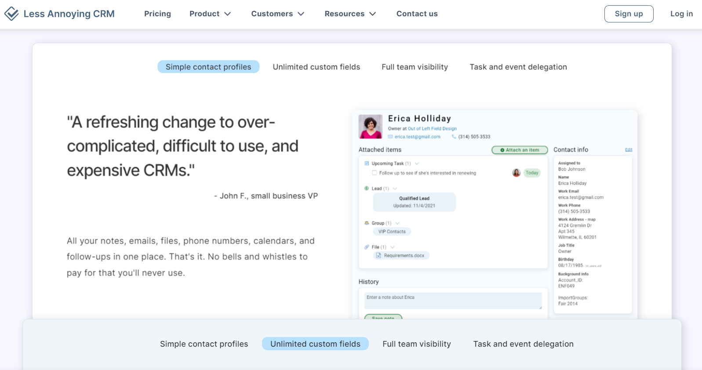Click the Edit link in Contact info

point(629,150)
